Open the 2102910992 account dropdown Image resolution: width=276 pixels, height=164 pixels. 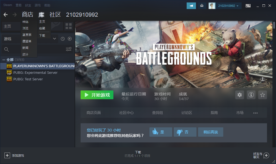228,6
